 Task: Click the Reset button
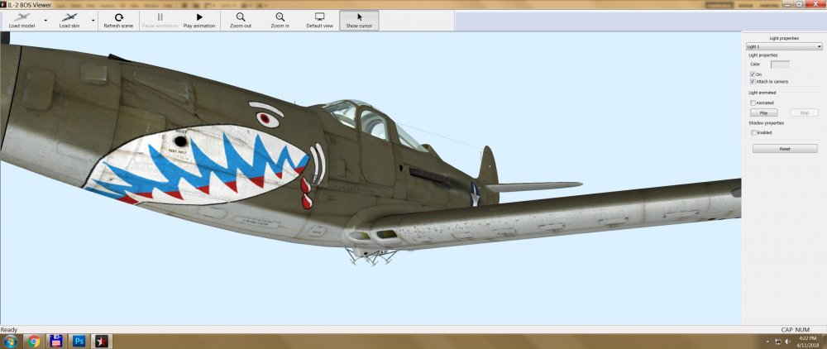click(784, 149)
